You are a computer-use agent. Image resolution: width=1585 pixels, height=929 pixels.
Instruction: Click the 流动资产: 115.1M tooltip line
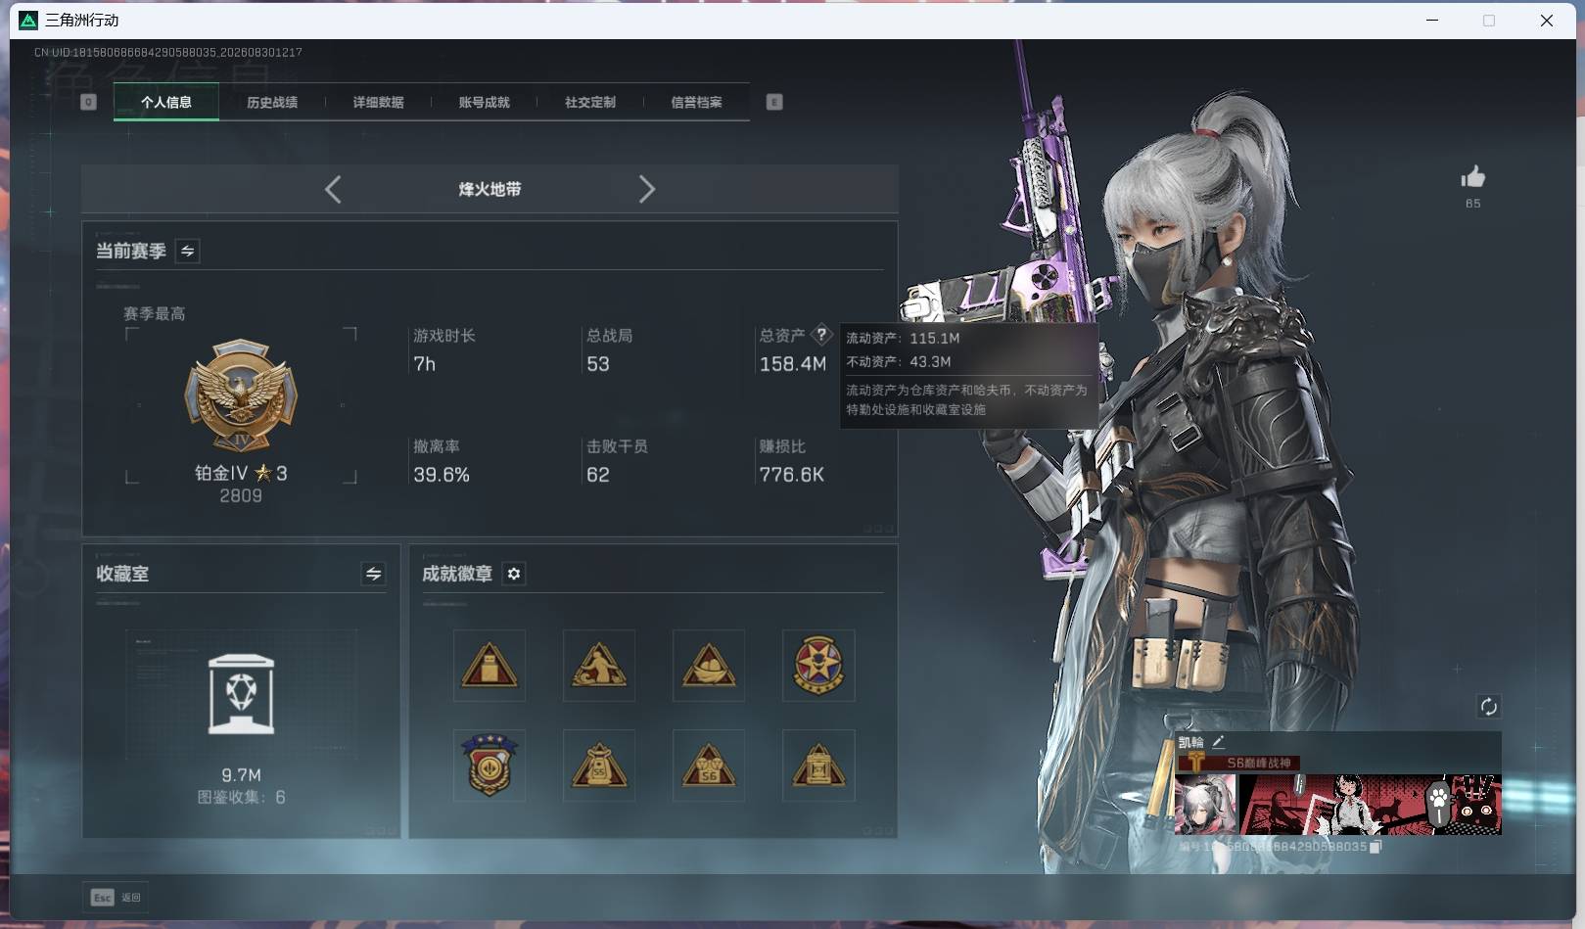click(x=903, y=338)
